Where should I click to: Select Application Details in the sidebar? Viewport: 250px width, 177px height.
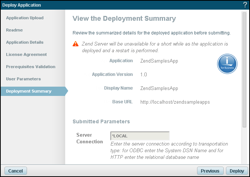click(x=25, y=42)
